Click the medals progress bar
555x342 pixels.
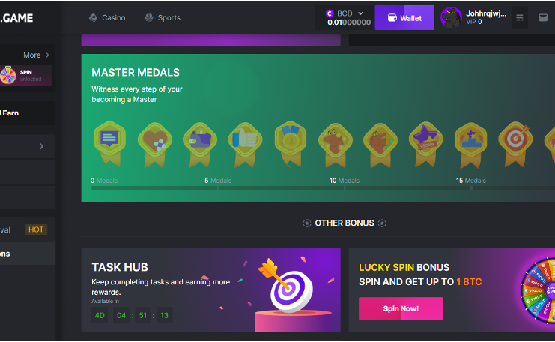323,187
